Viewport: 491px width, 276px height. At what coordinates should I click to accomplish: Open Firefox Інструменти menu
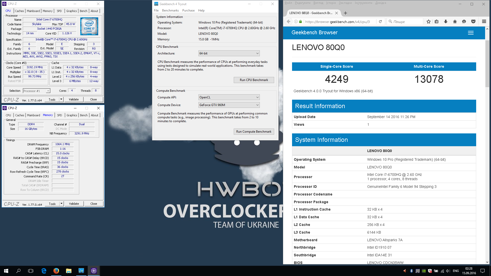tap(364, 3)
